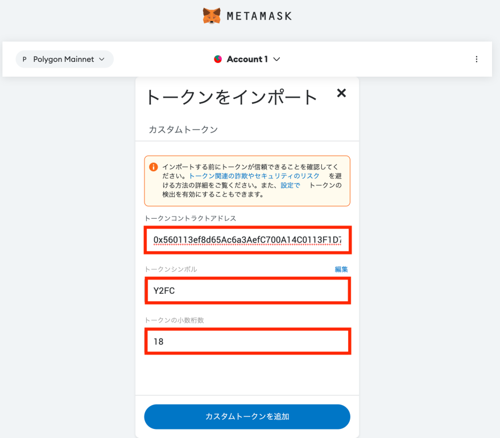Focus the token contract address field

pyautogui.click(x=248, y=240)
